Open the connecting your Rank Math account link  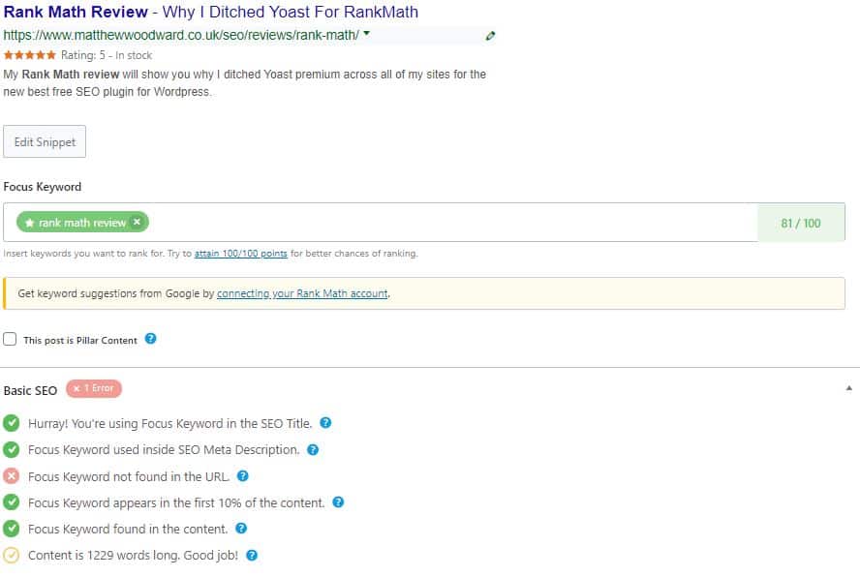pos(302,293)
